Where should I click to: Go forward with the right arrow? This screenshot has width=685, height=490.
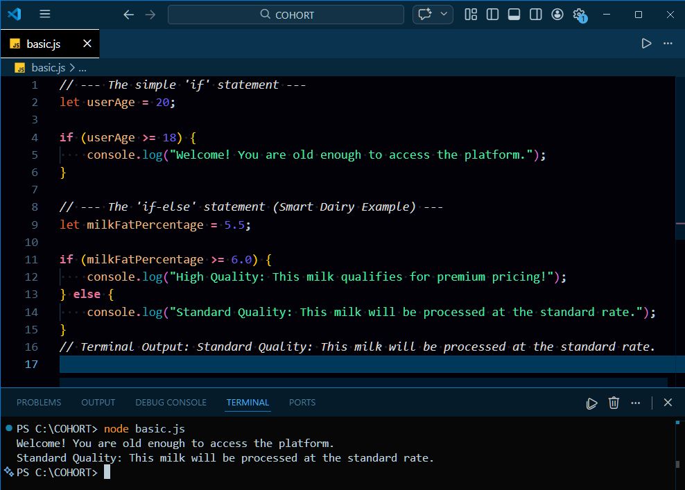pos(150,15)
